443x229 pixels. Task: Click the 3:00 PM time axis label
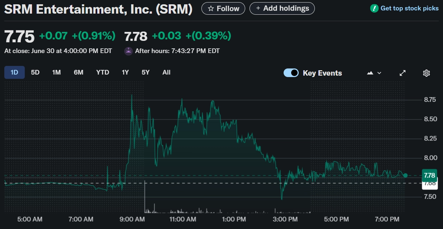point(285,219)
